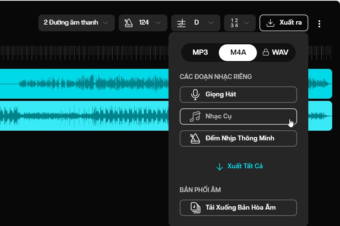Click the download icon in Xuất ra
The image size is (340, 226).
(x=270, y=23)
